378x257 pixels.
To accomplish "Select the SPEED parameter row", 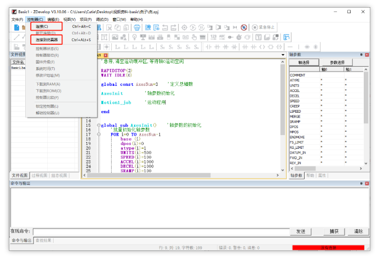I will click(327, 101).
